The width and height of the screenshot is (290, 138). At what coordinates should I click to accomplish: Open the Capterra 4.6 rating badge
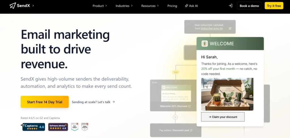(33, 127)
